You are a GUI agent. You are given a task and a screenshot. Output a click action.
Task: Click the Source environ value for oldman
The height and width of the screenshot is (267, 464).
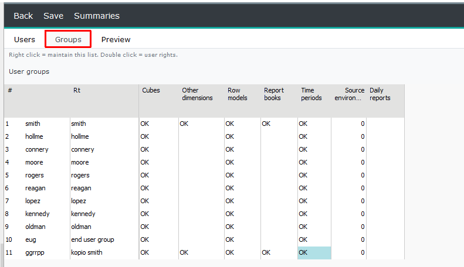click(x=363, y=227)
